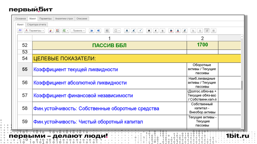This screenshot has width=257, height=144.
Task: Click the Долгос.обяз-ва formula cell
Action: 202,95
